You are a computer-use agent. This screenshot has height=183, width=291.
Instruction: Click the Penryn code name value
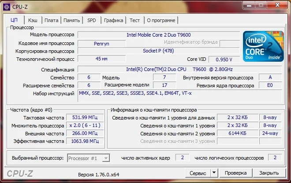(101, 44)
